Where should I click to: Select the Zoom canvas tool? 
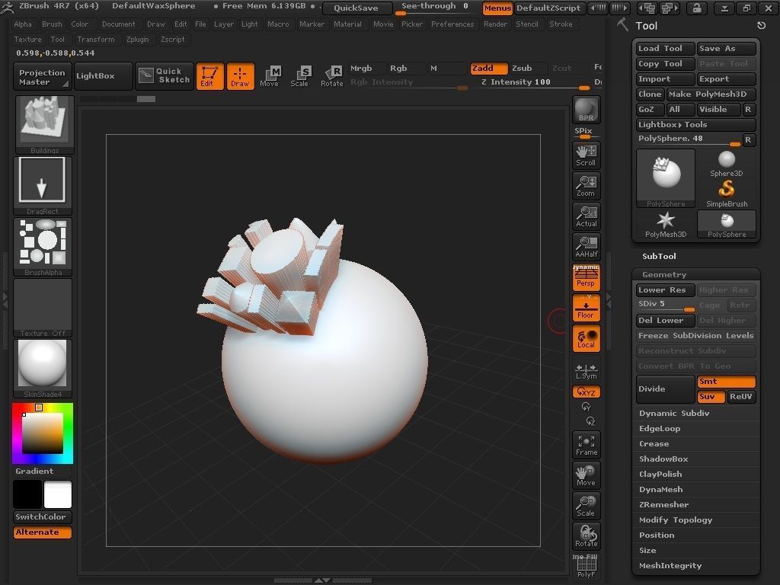pyautogui.click(x=586, y=186)
